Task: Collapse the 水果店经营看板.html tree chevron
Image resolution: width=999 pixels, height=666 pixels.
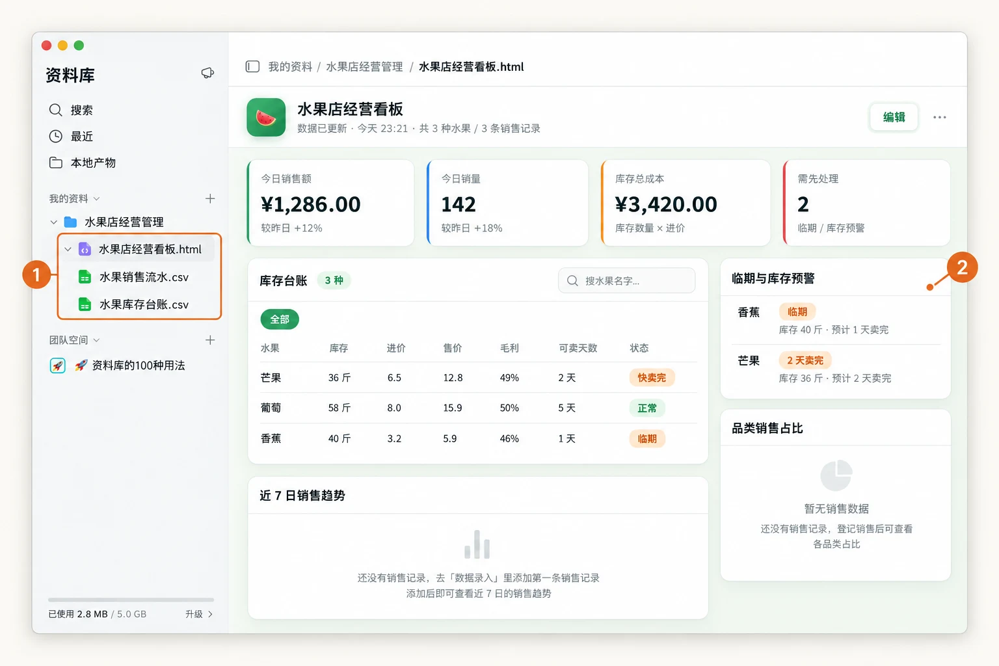Action: tap(68, 250)
